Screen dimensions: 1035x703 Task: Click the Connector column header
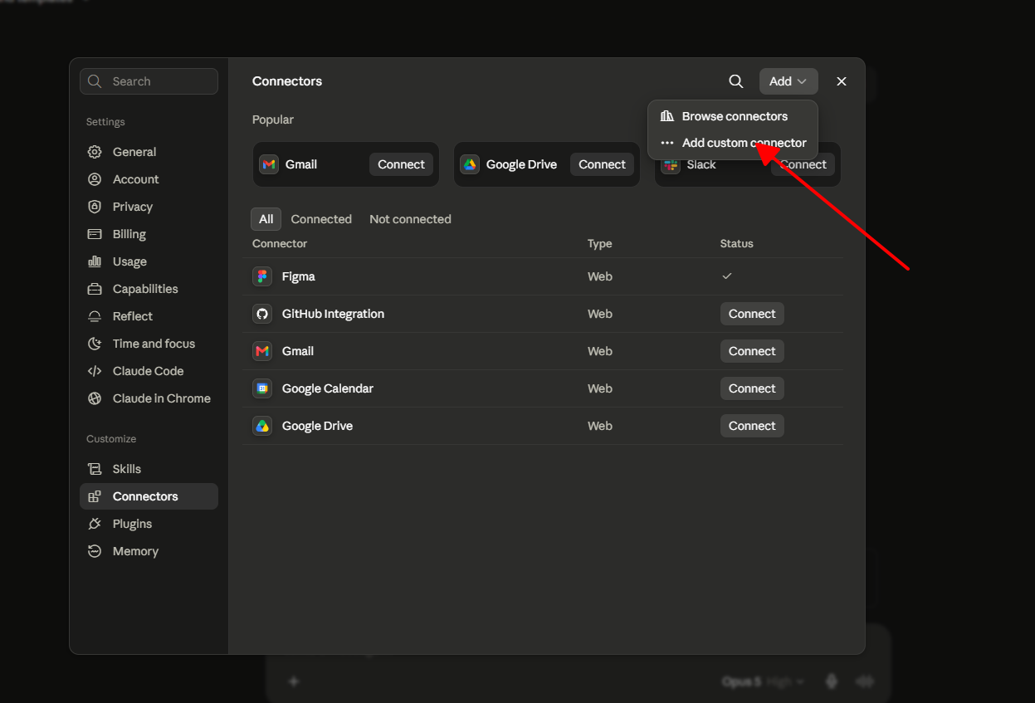point(280,243)
